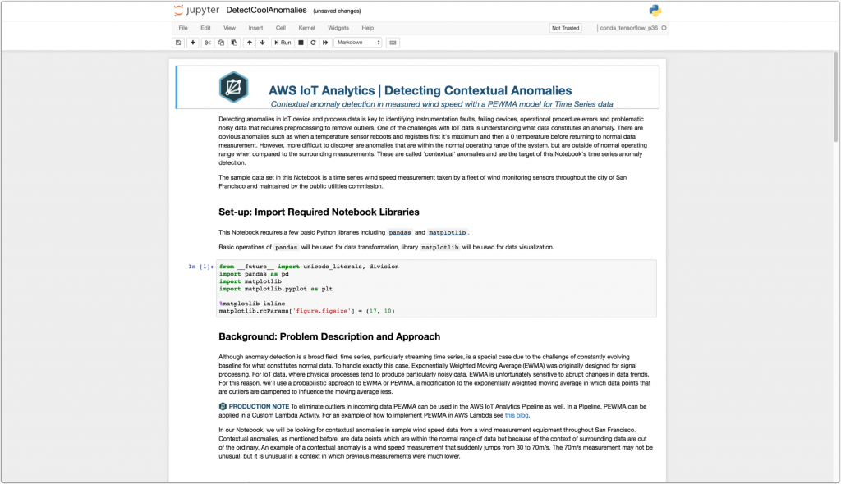Open the Widgets menu
This screenshot has height=484, width=841.
tap(338, 28)
